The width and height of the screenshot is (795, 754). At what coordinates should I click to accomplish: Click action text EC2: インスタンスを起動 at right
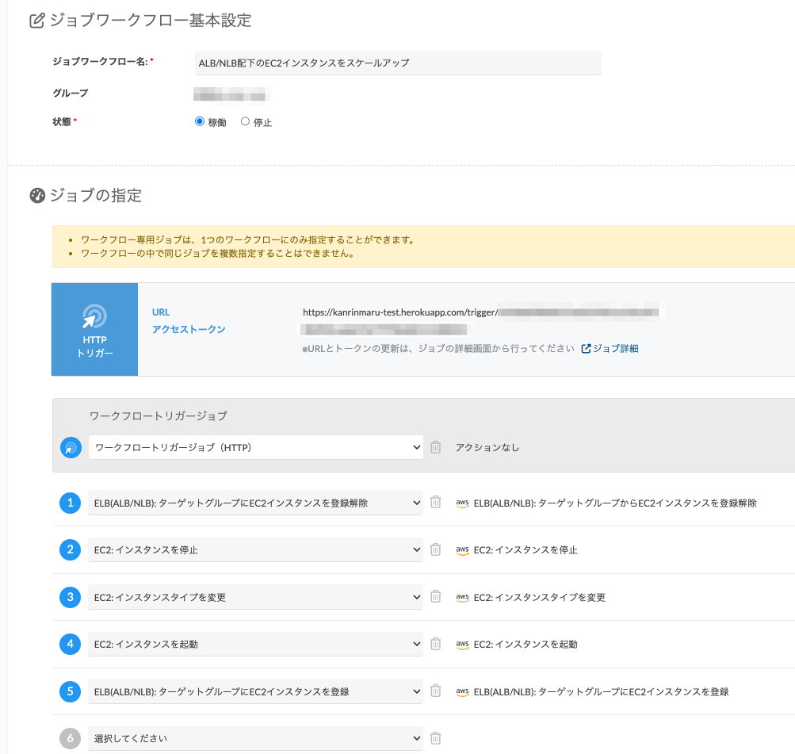526,645
